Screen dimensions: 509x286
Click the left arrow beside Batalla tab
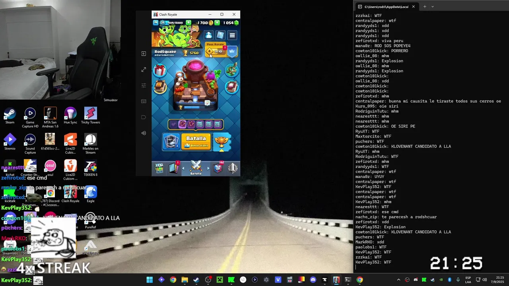183,168
